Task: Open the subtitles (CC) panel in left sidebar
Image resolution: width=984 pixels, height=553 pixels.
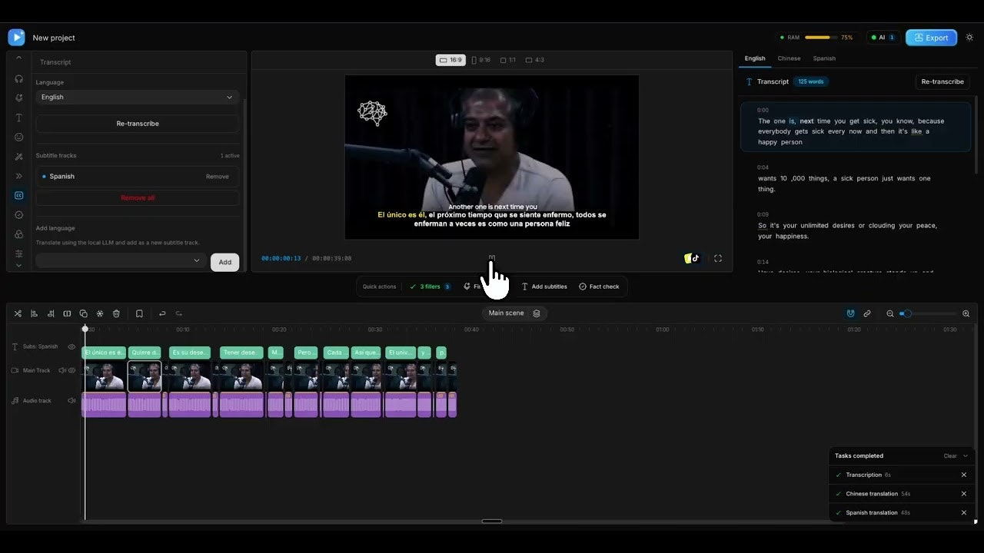Action: pos(18,195)
